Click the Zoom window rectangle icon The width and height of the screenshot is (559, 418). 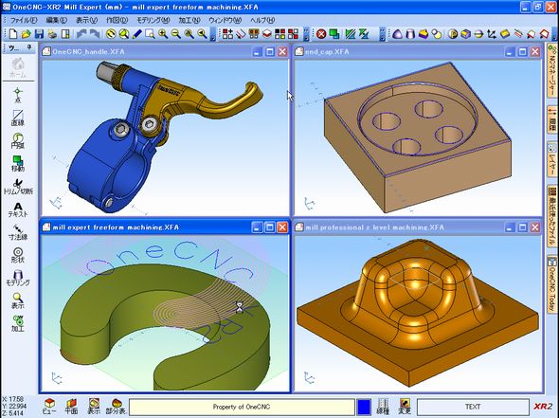(x=150, y=34)
